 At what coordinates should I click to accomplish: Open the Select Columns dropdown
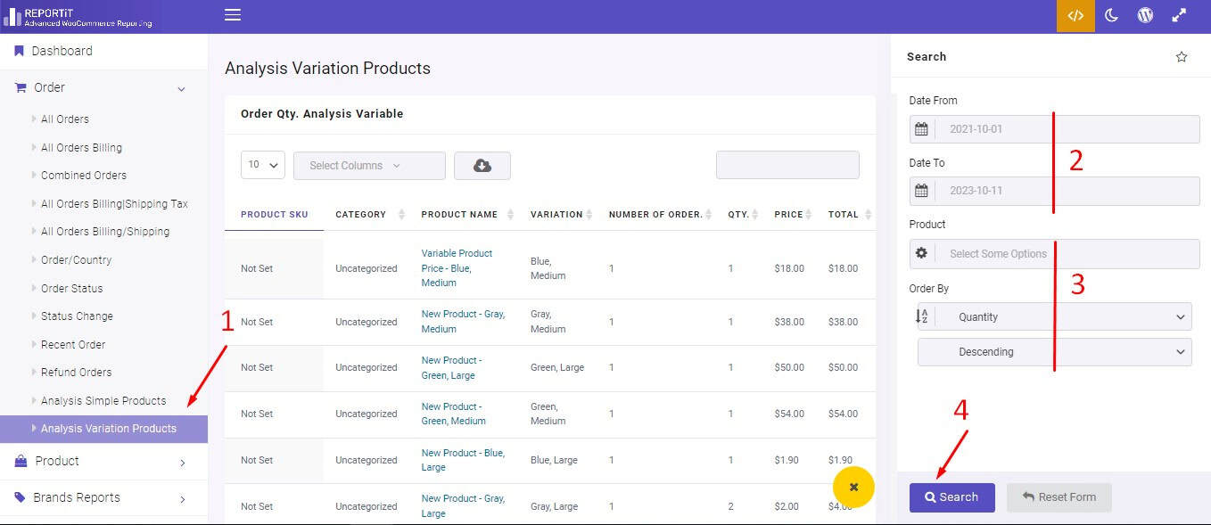(369, 165)
